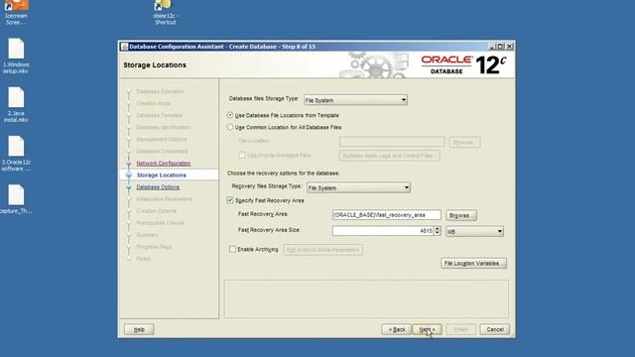This screenshot has height=357, width=635.
Task: Click the Browse button for File Location
Action: tap(464, 142)
